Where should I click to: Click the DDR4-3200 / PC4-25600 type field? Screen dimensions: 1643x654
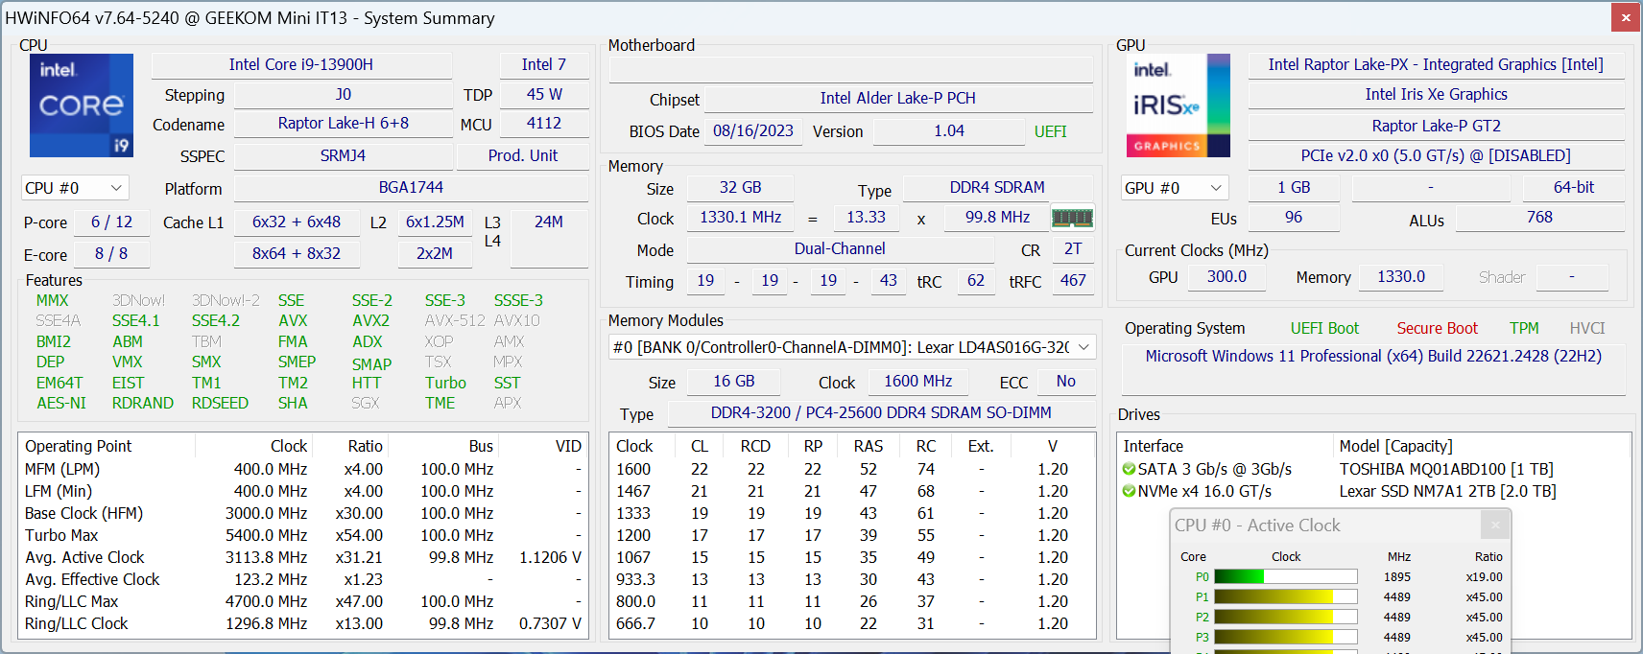click(881, 413)
